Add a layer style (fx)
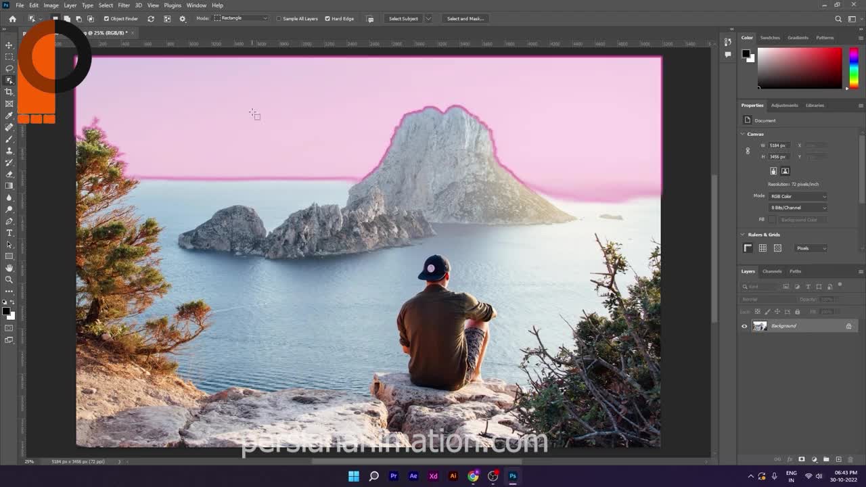The height and width of the screenshot is (487, 866). point(790,460)
